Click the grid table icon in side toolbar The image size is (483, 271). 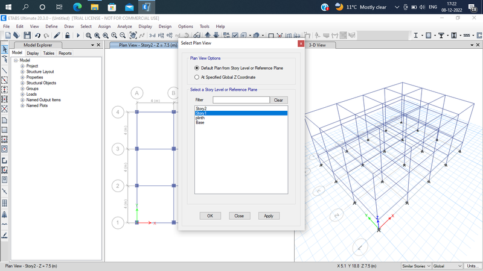click(x=5, y=203)
